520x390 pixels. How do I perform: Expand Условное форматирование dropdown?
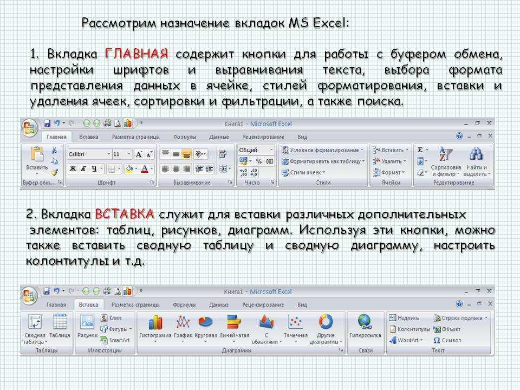(362, 150)
